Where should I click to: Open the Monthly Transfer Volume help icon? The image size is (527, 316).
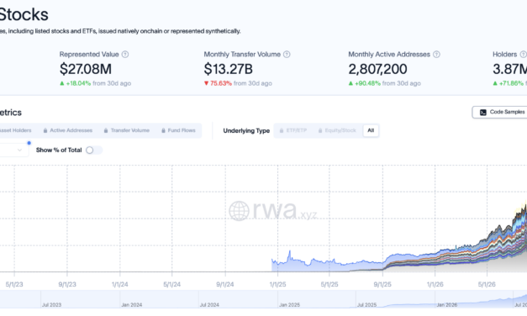[x=287, y=54]
